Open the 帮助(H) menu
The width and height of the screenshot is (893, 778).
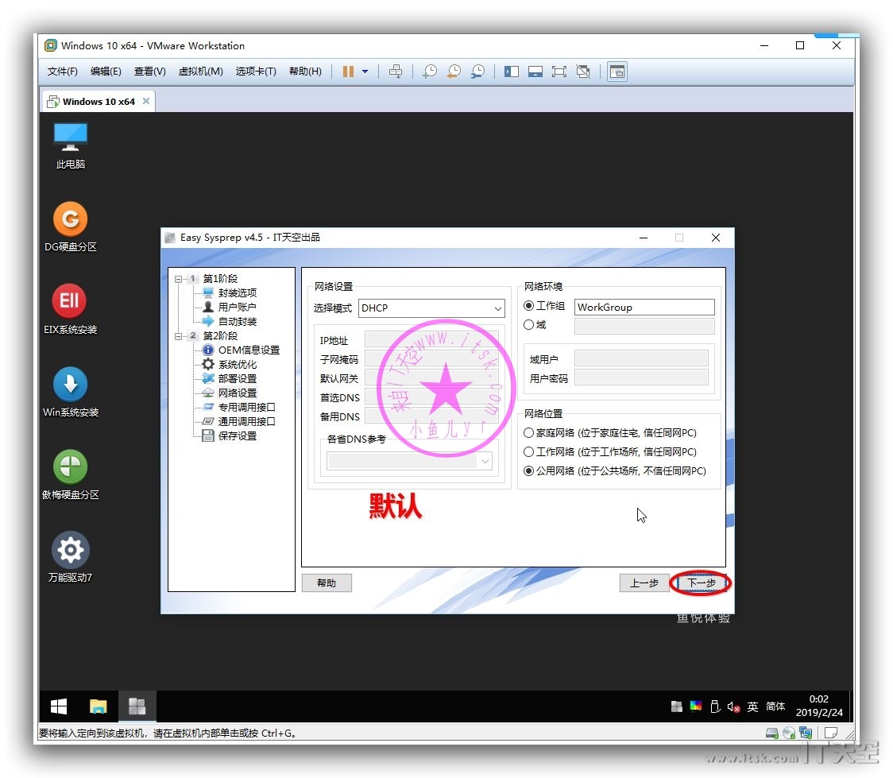click(305, 72)
